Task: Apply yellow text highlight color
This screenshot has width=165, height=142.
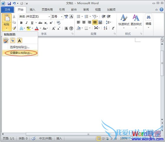Action: pyautogui.click(x=29, y=28)
